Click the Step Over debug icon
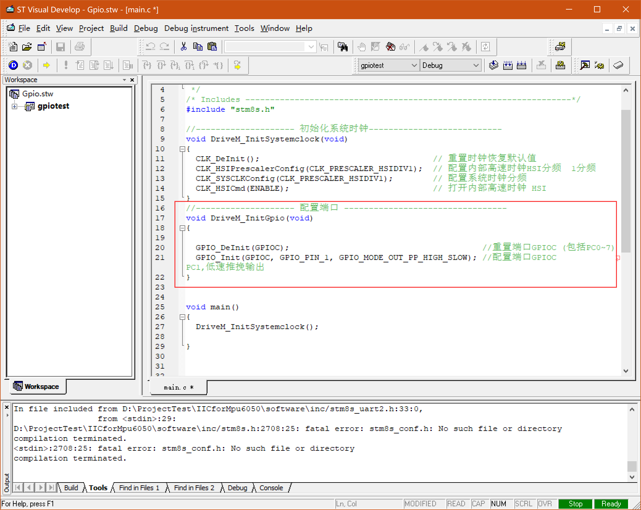Image resolution: width=641 pixels, height=510 pixels. 163,65
